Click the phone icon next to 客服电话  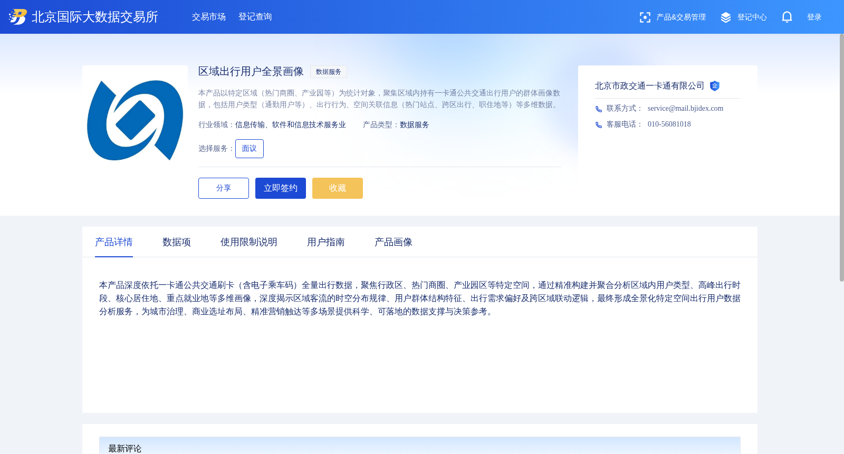[599, 125]
